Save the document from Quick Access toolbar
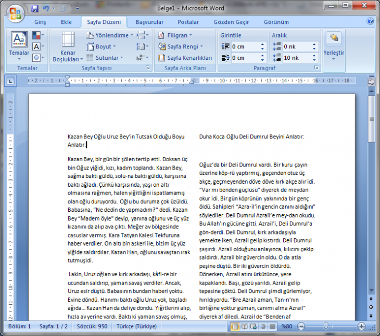 tap(35, 9)
